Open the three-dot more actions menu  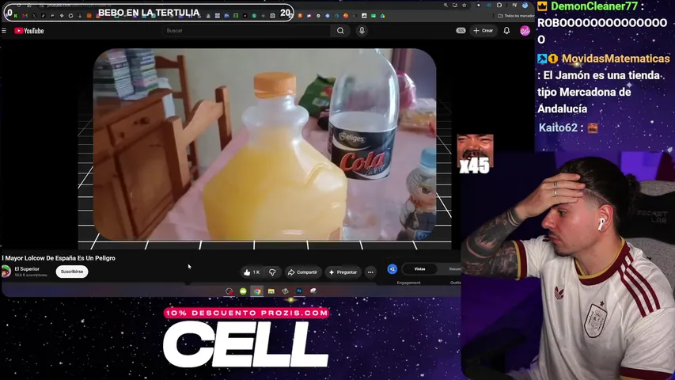370,272
